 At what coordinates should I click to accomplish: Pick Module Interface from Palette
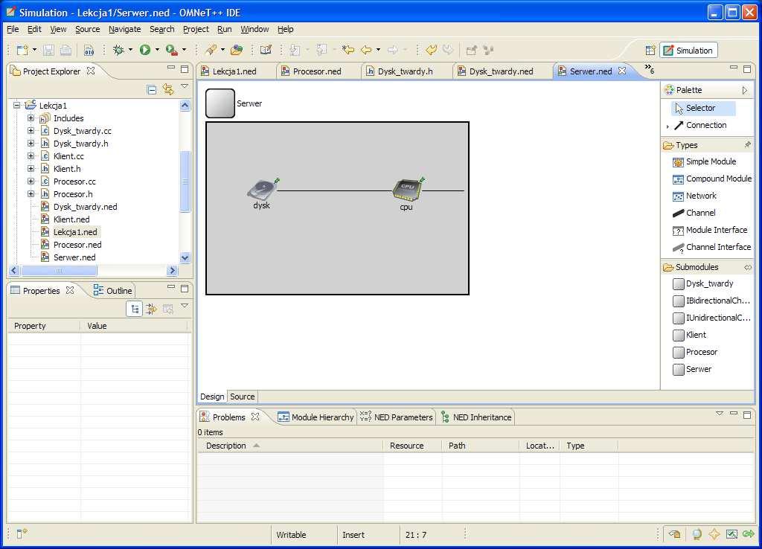pos(710,230)
